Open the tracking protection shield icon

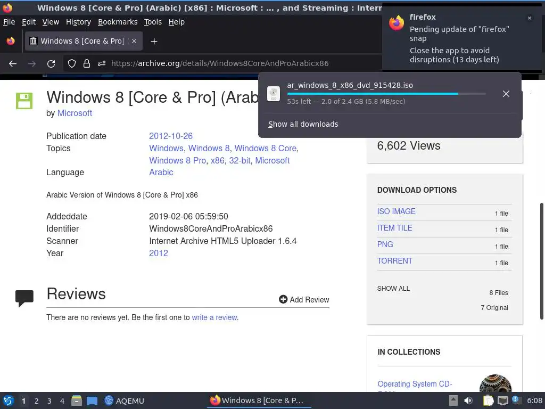[72, 63]
